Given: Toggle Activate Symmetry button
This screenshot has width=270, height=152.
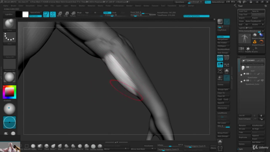Looking at the screenshot, I should (x=197, y=16).
